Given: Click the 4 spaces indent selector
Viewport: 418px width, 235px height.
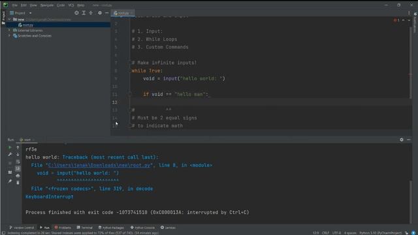Looking at the screenshot, I should (x=350, y=233).
